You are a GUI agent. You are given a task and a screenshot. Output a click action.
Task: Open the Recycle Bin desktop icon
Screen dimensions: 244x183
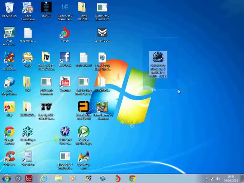click(9, 9)
